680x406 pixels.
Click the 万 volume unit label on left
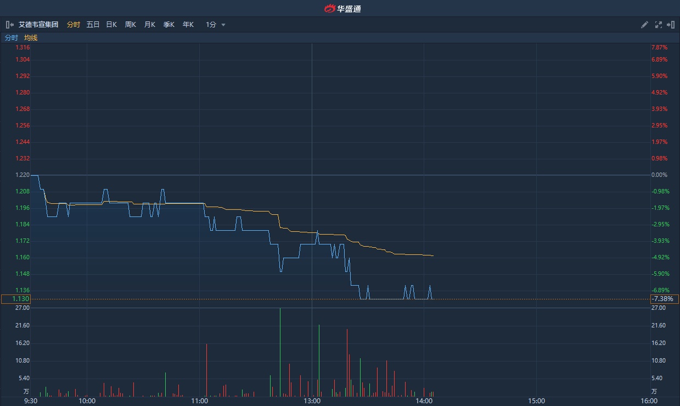pos(26,392)
